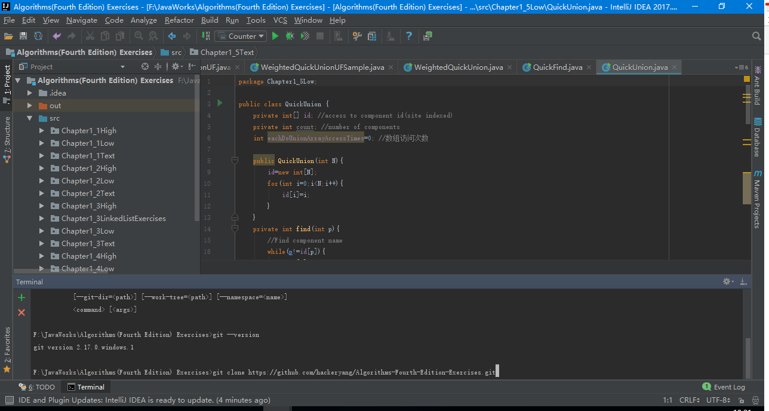
Task: Open the Refactor menu
Action: [x=179, y=20]
